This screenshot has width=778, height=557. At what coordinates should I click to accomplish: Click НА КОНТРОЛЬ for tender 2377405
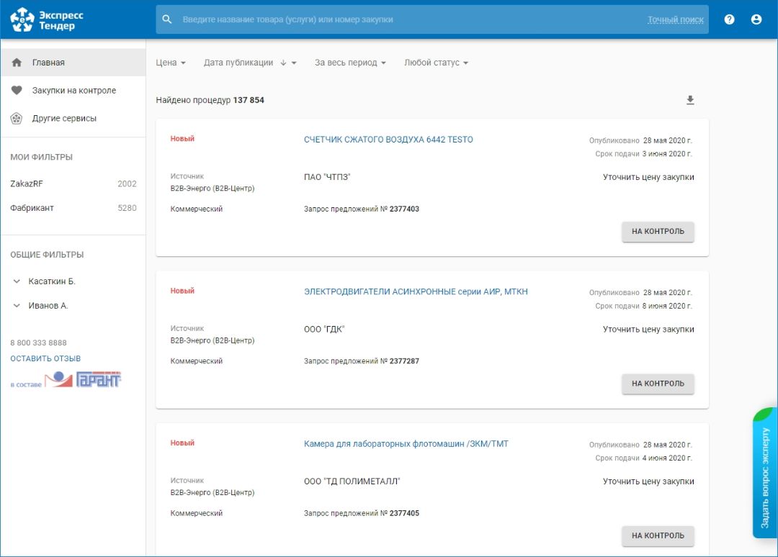tap(658, 535)
